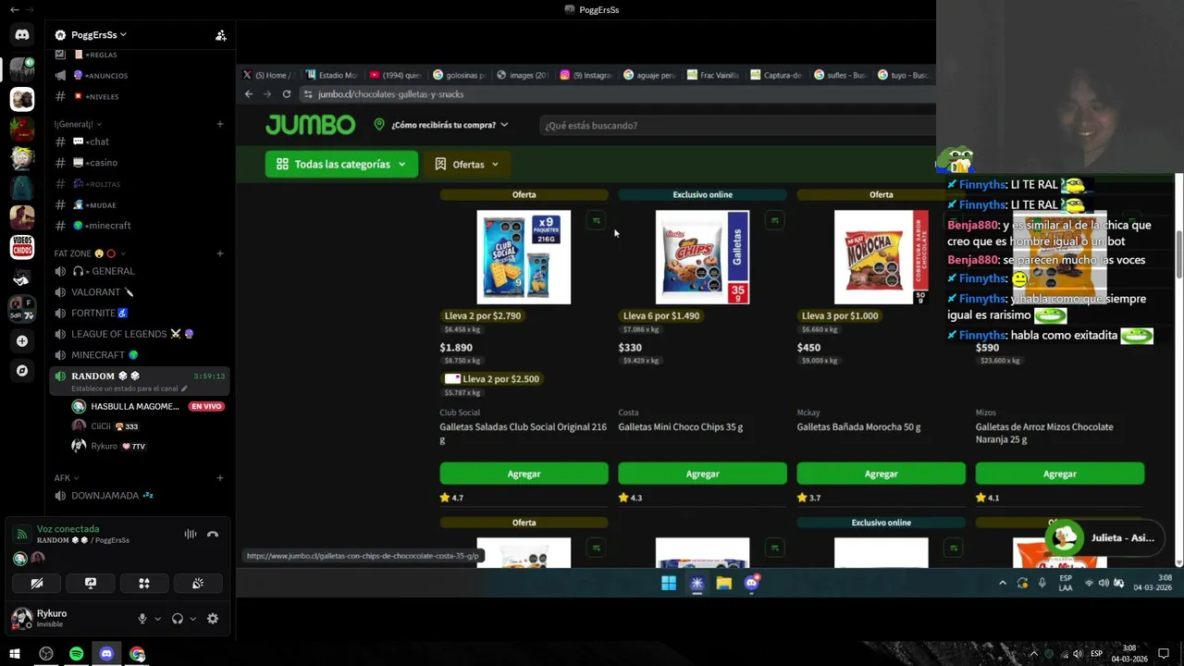This screenshot has width=1184, height=666.
Task: Add Club Social crackers with Agregar button
Action: (x=524, y=474)
